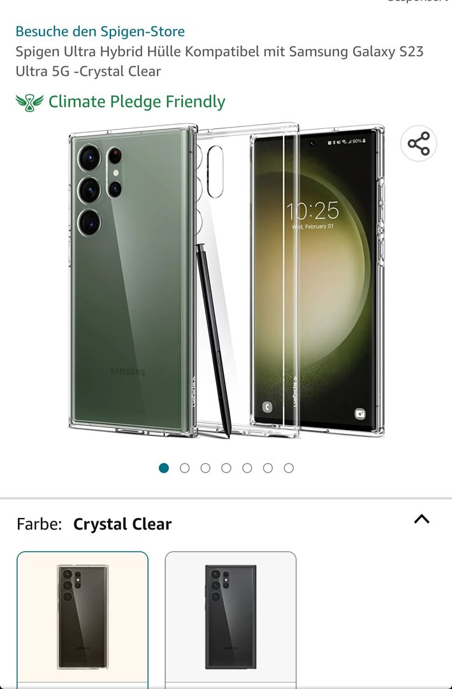Select Crystal Clear color swatch

click(83, 619)
